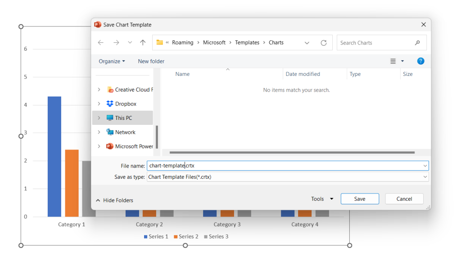Viewport: 461px width, 260px height.
Task: Click the folder icon in the address bar
Action: coord(159,42)
